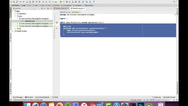Open the Messages tool window tab

point(18,97)
